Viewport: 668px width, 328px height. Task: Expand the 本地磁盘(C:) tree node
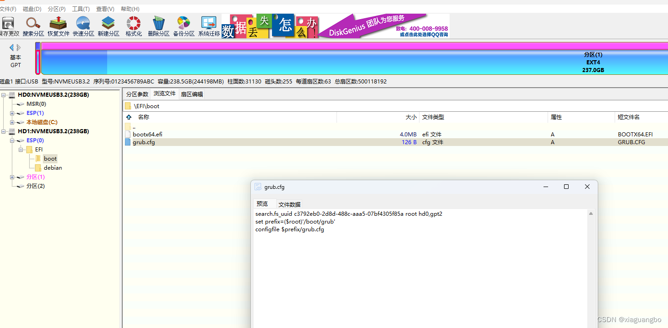click(x=12, y=122)
